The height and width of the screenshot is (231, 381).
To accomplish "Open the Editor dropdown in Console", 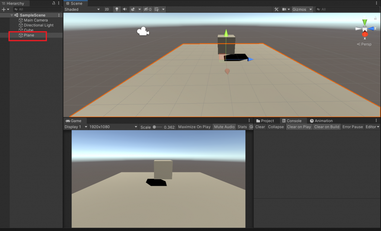I will (372, 127).
